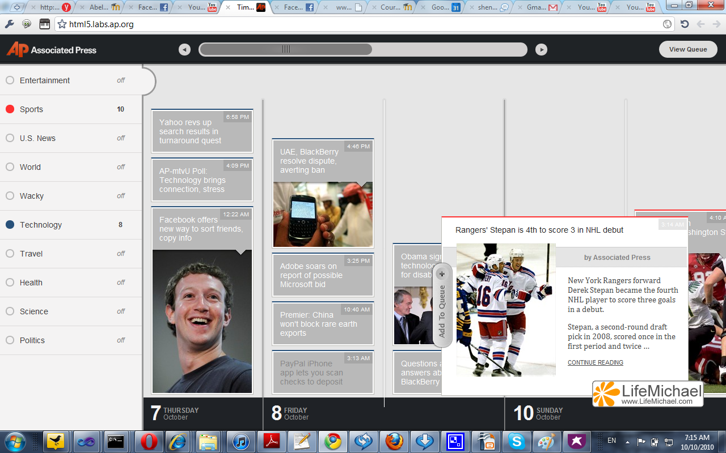Show hidden system tray icons arrow

(628, 441)
